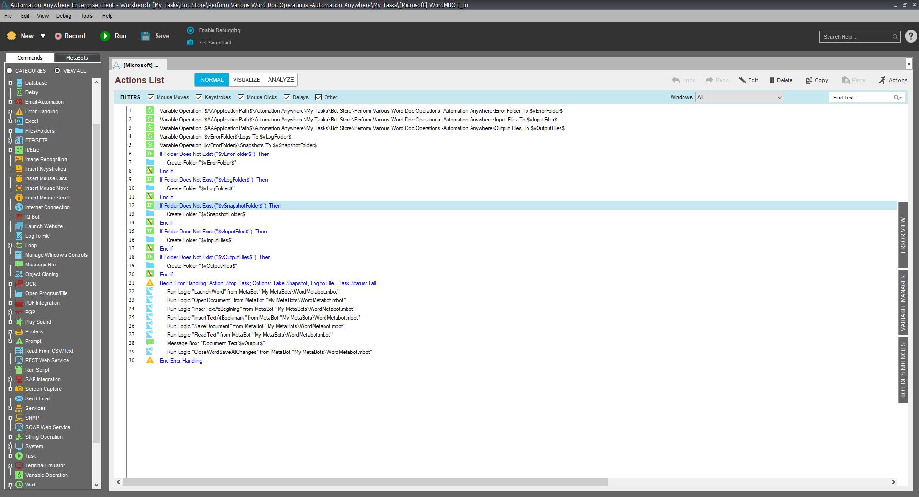Click the Search Help input field
Screen dimensions: 919x497
tap(856, 37)
